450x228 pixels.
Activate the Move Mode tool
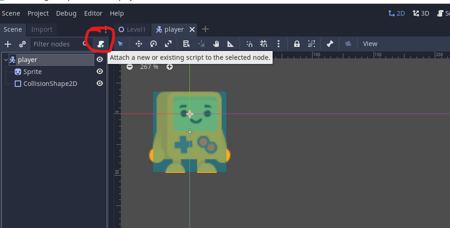point(139,44)
